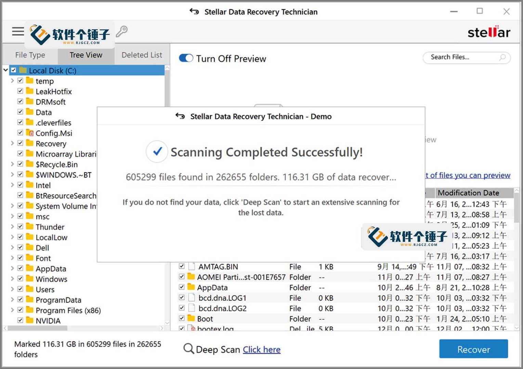The width and height of the screenshot is (523, 369).
Task: Switch to the Deleted List tab
Action: click(142, 55)
